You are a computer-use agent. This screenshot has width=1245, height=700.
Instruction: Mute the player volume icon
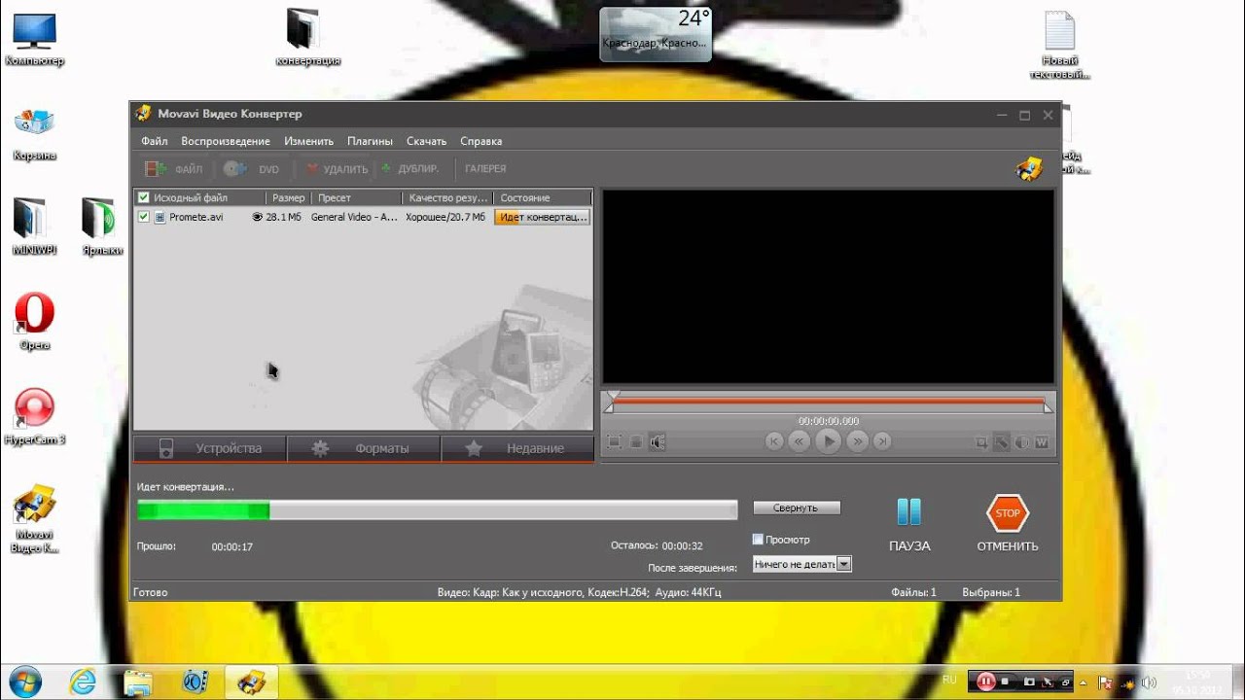coord(658,442)
